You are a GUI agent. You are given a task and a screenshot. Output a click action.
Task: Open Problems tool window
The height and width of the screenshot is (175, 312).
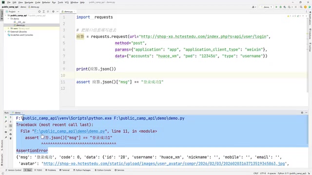(51, 170)
